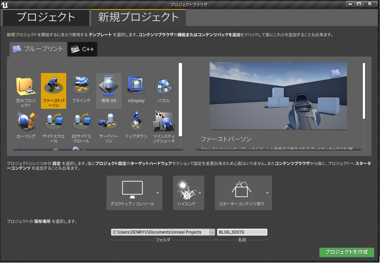Minimize the project browser window
The width and height of the screenshot is (380, 263).
[x=350, y=4]
